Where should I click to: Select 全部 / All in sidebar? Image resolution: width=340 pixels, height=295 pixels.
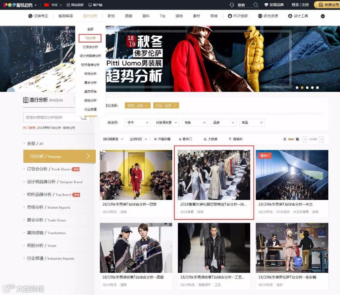pyautogui.click(x=35, y=143)
